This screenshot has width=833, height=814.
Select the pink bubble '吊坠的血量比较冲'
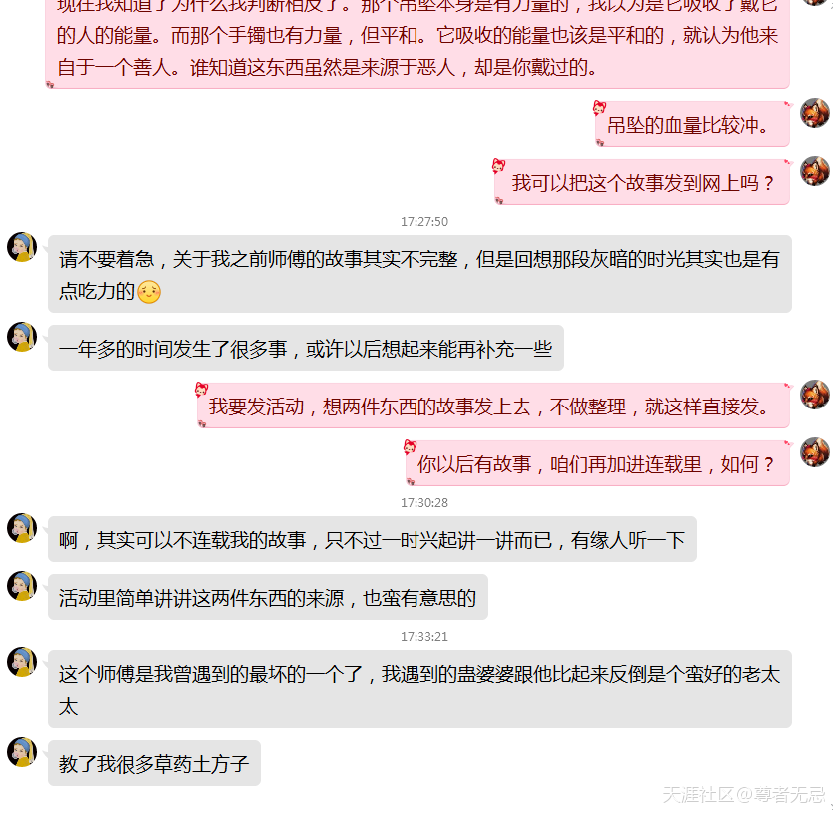click(692, 124)
